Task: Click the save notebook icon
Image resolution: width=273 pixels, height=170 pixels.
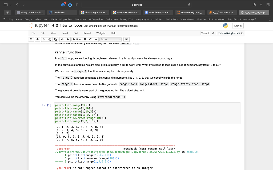Action: coord(31,39)
